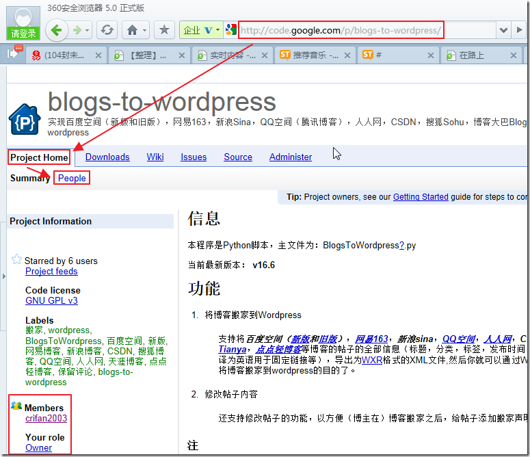Open the 企业 V dropdown button
The width and height of the screenshot is (530, 457).
[x=201, y=30]
